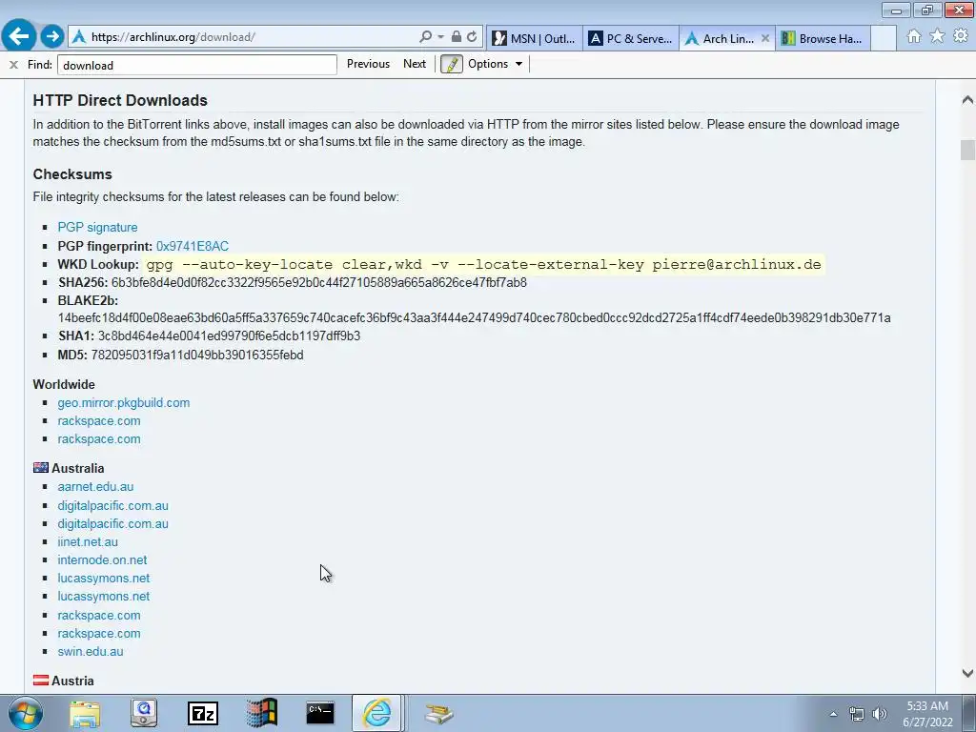This screenshot has height=732, width=976.
Task: Click the page scrollbar up arrow
Action: [x=967, y=99]
